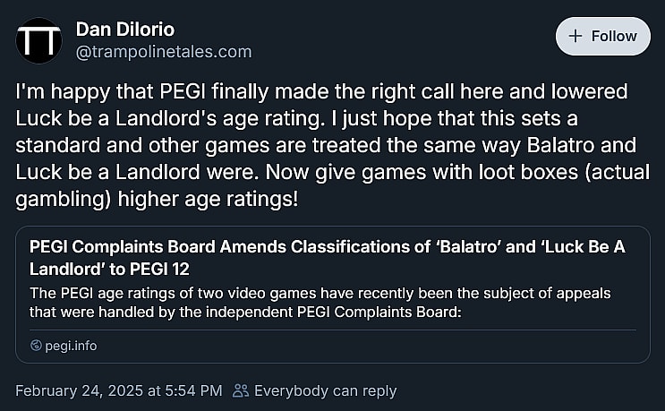Open the @trampolinetales.com handle link
The height and width of the screenshot is (411, 665).
point(164,52)
